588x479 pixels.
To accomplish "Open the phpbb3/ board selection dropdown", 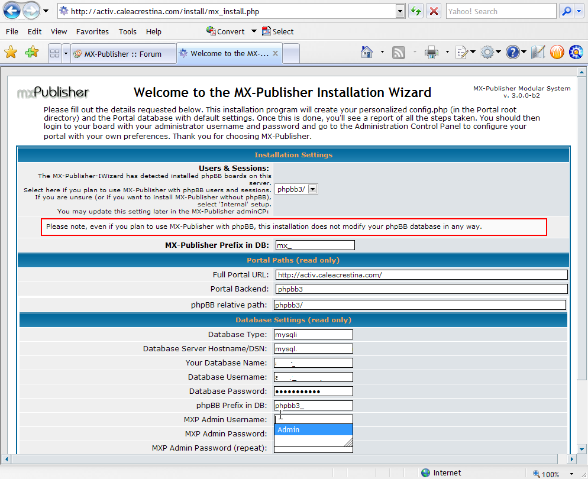I will tap(296, 189).
